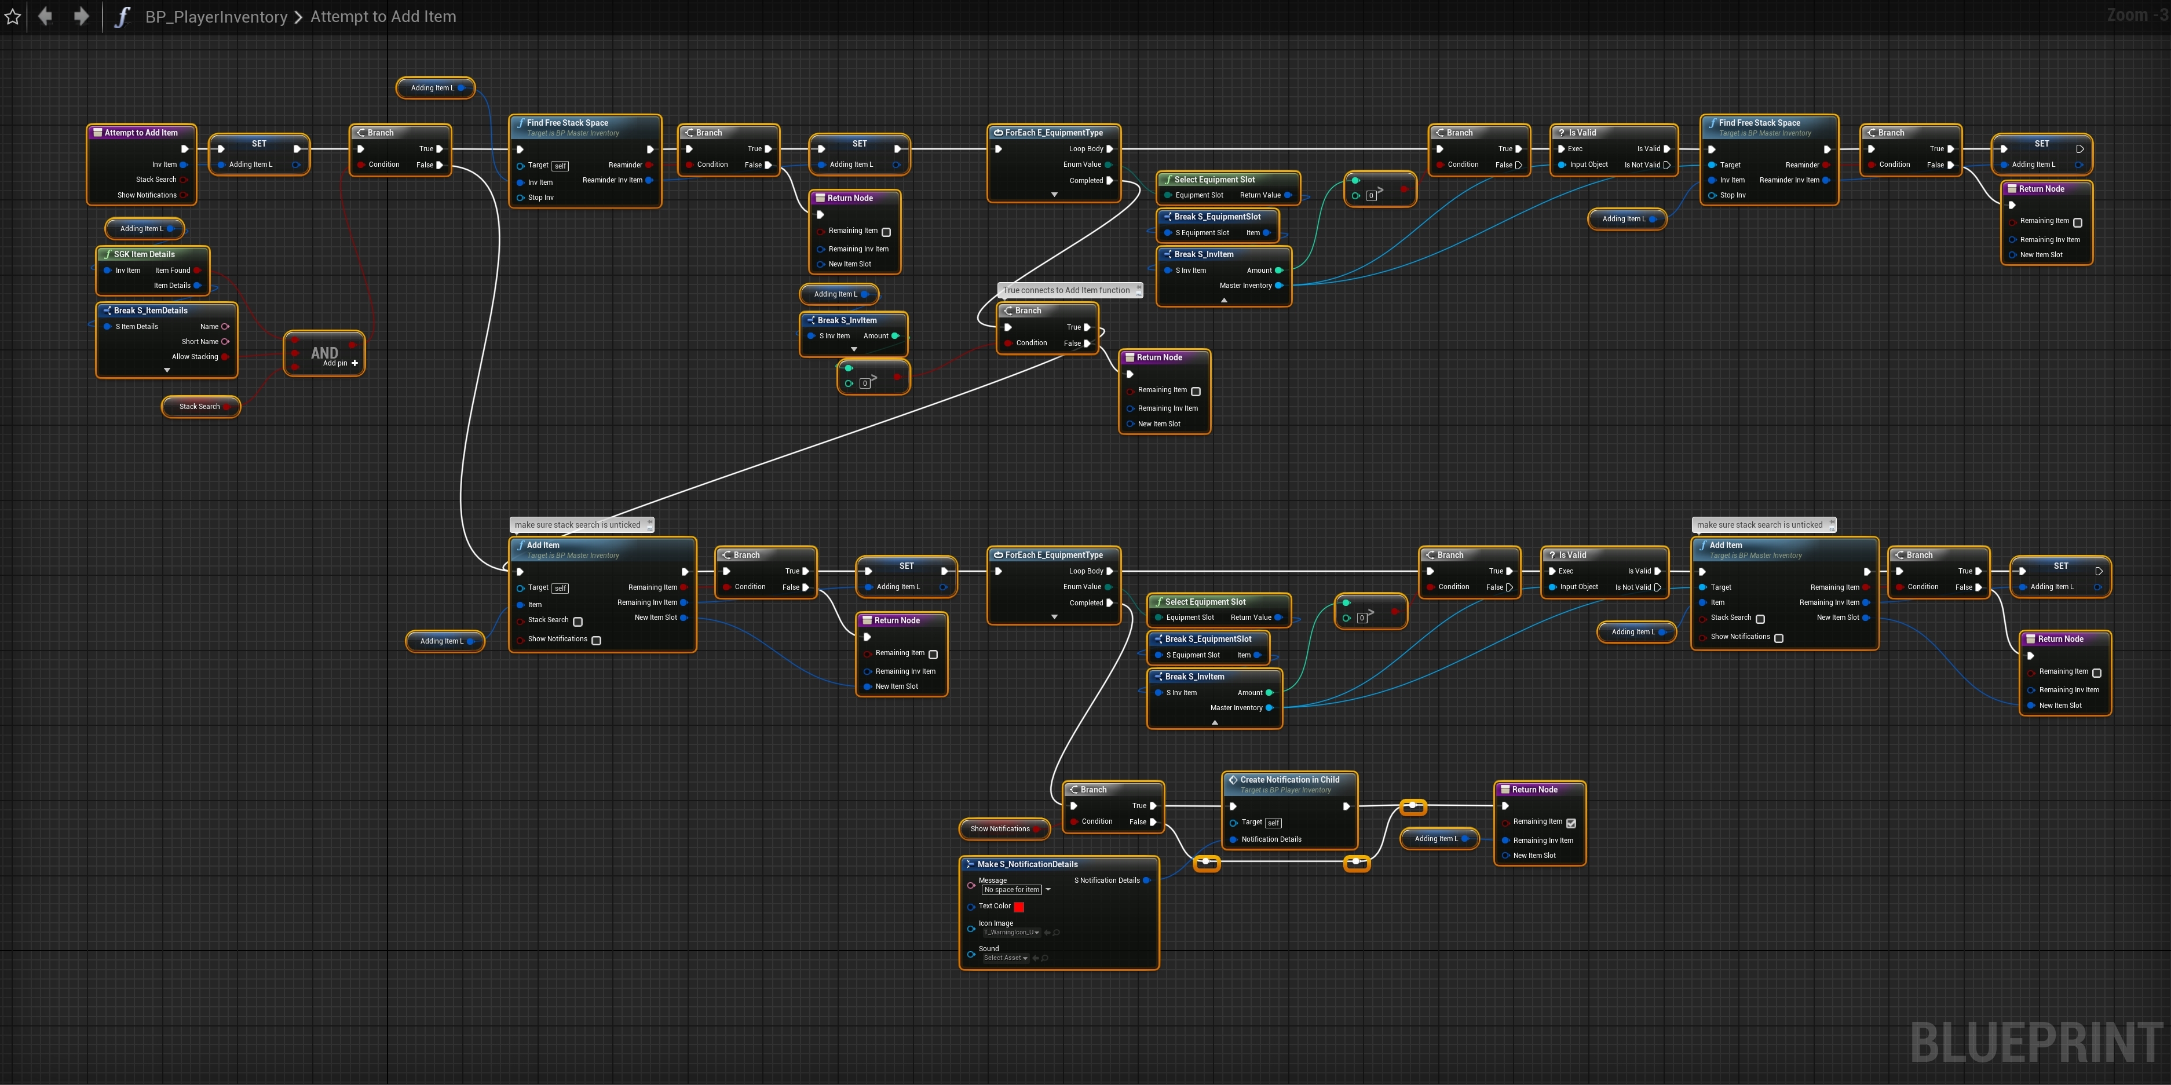This screenshot has width=2171, height=1085.
Task: Click the function f icon in breadcrumb
Action: pyautogui.click(x=122, y=17)
